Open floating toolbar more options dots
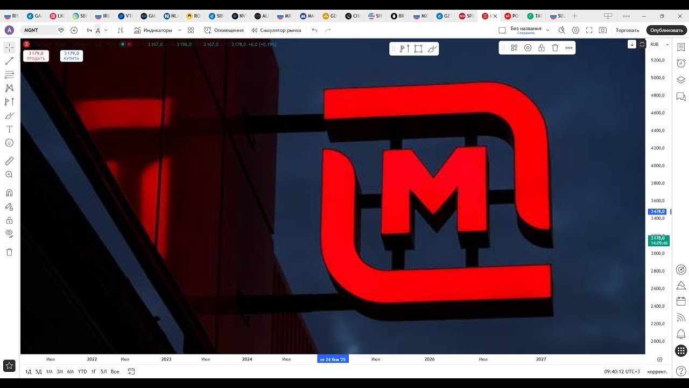Image resolution: width=689 pixels, height=388 pixels. point(569,48)
